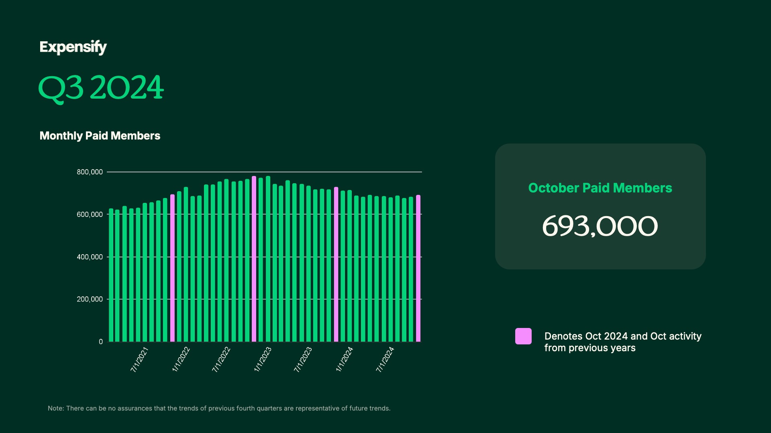Click the 400,000 y-axis label

point(90,257)
